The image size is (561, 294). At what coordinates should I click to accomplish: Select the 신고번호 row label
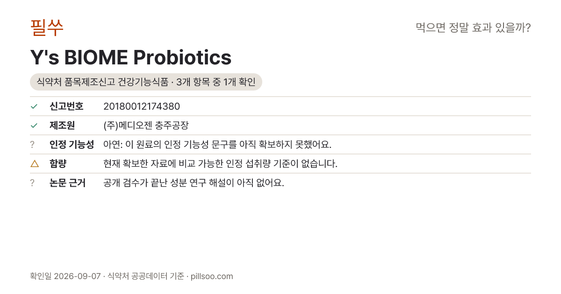[66, 106]
